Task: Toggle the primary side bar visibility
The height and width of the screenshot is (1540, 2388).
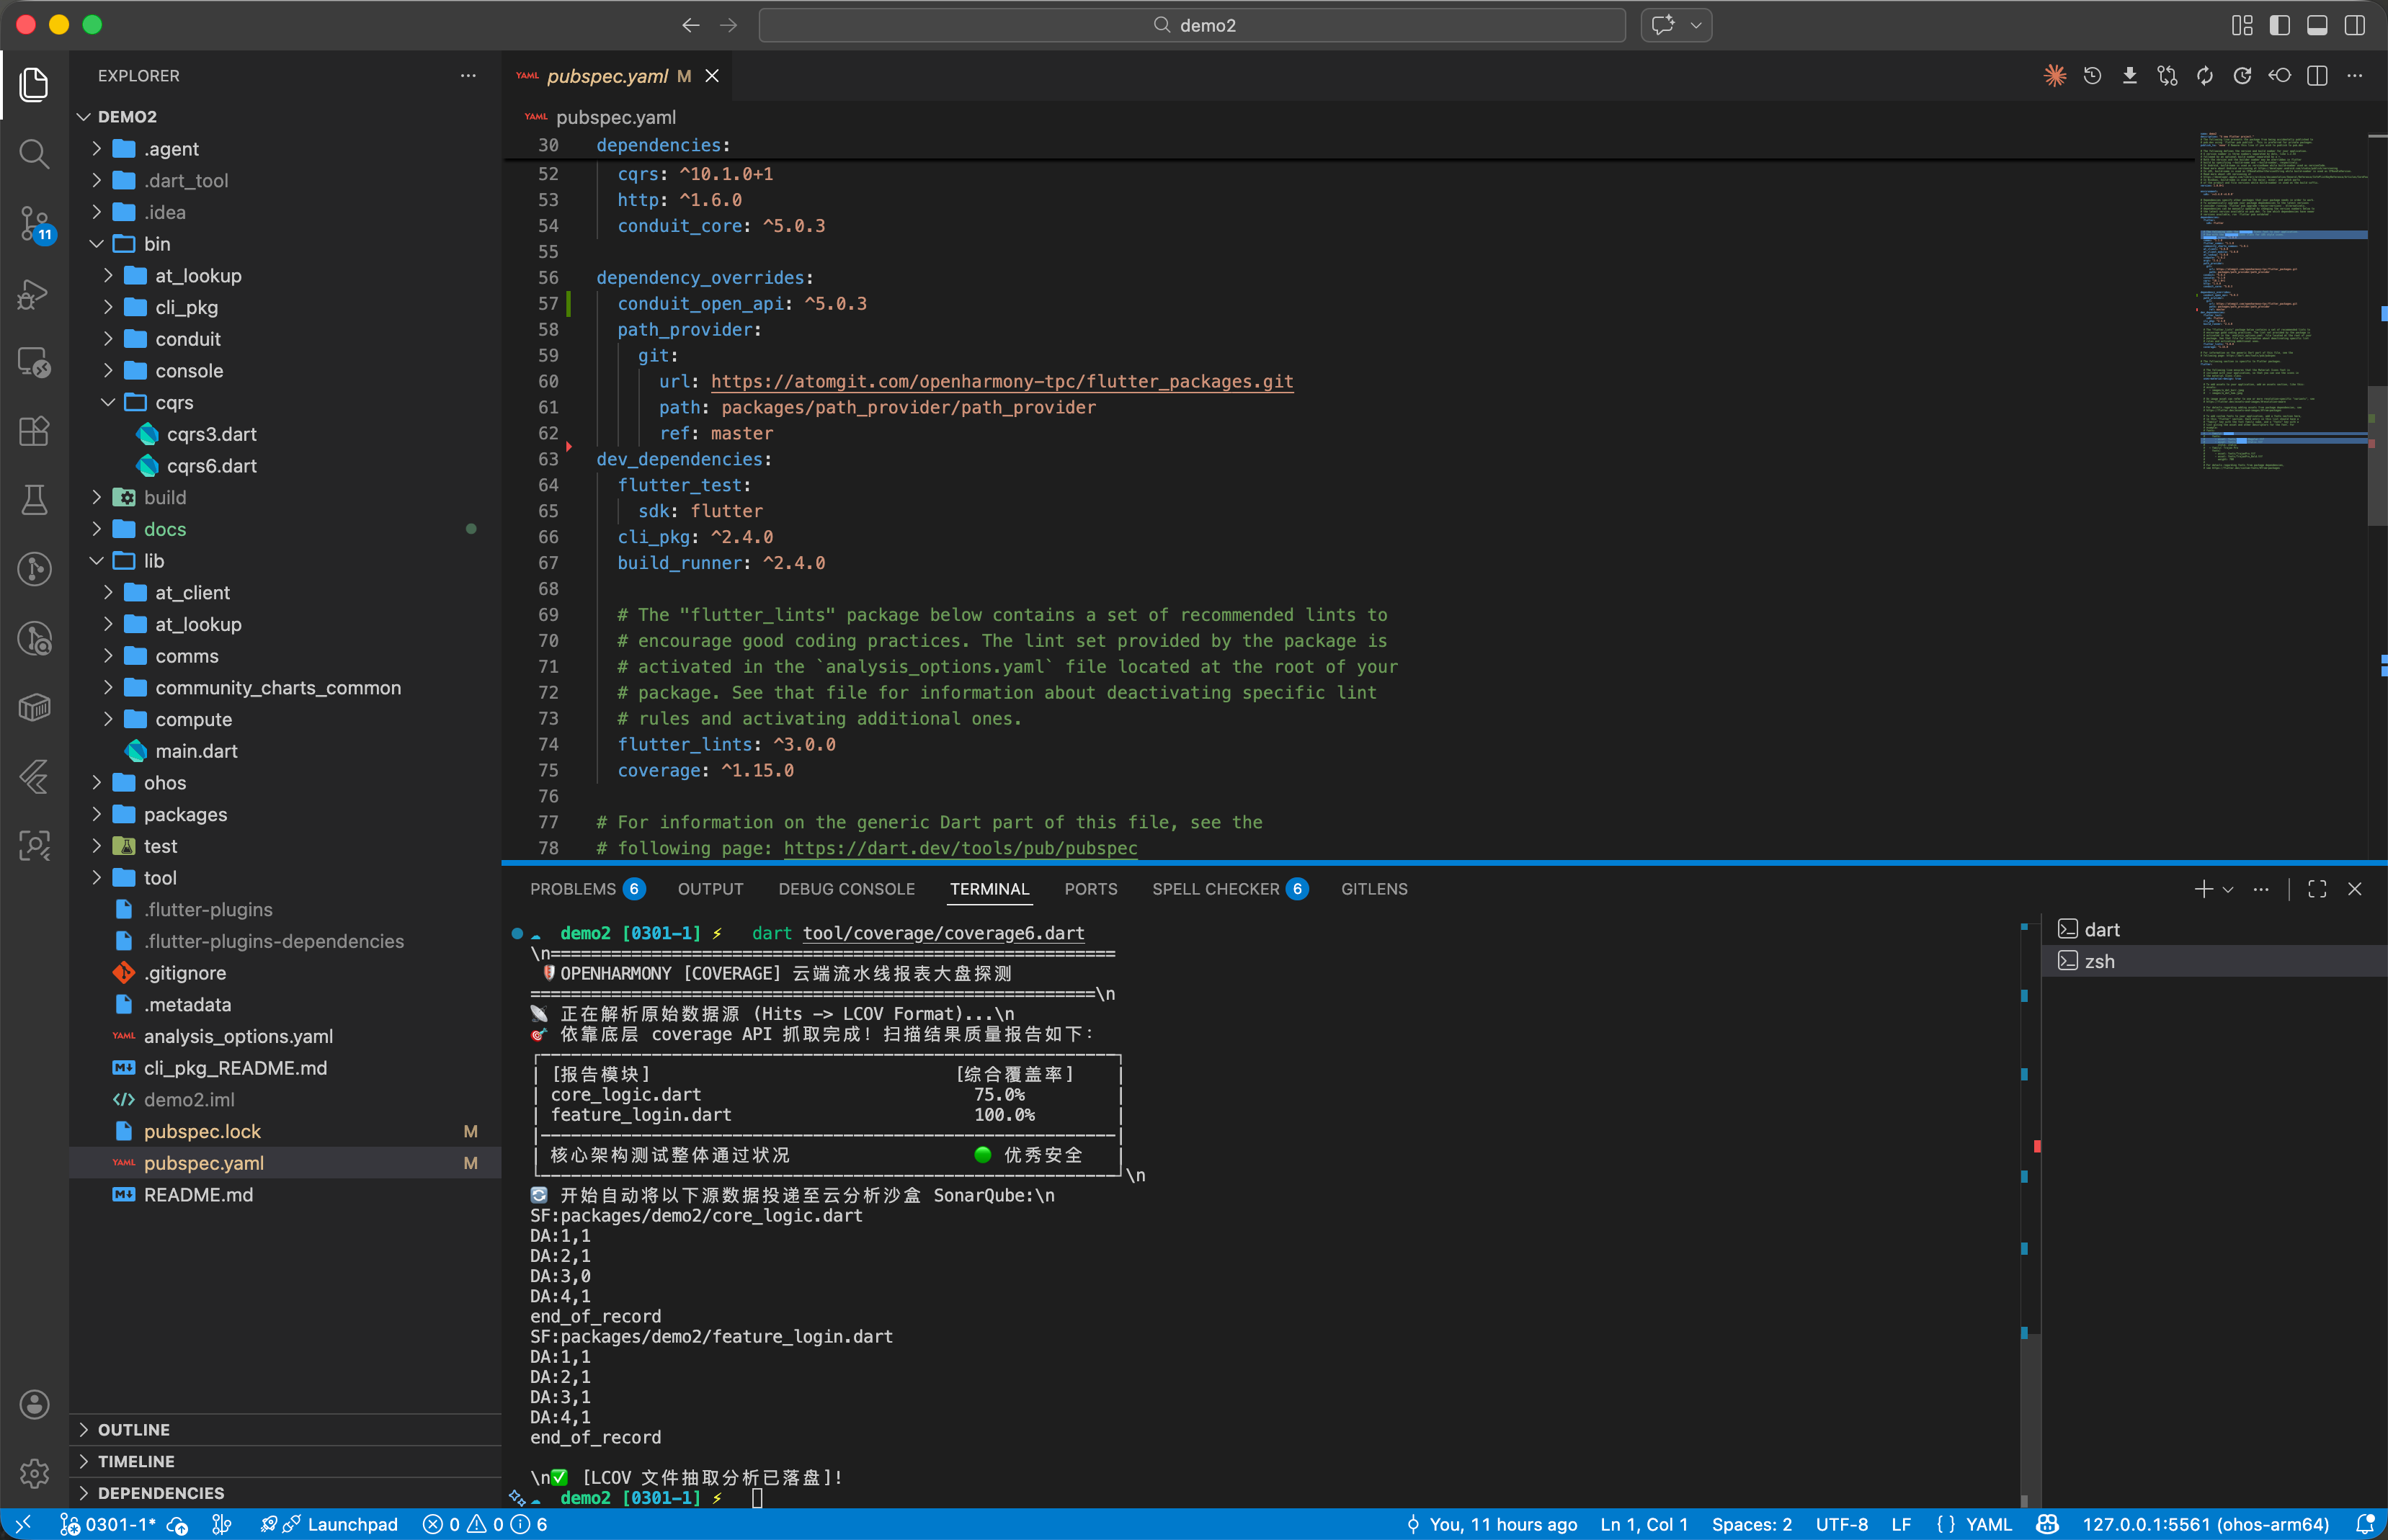Action: pyautogui.click(x=2280, y=25)
